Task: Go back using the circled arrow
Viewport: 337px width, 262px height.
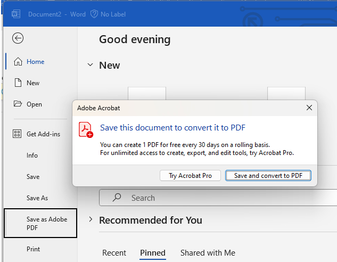Action: pos(18,38)
